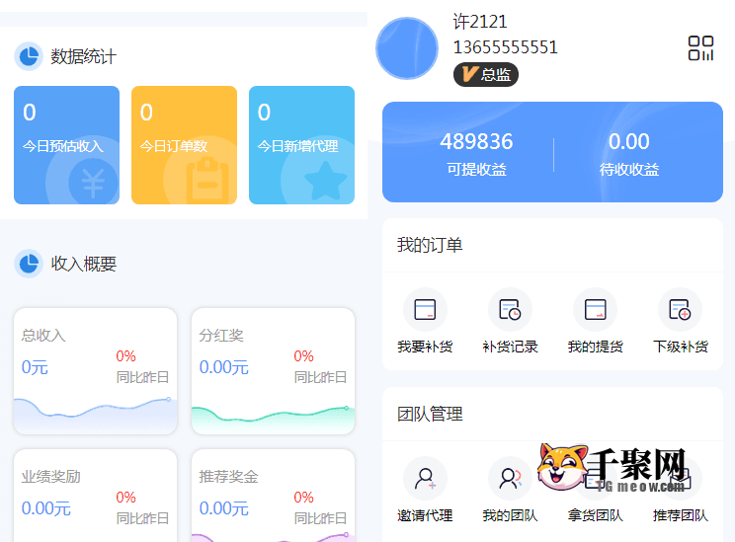The width and height of the screenshot is (735, 542).
Task: Select the 0.00 待收收益 pending amount
Action: pos(629,153)
